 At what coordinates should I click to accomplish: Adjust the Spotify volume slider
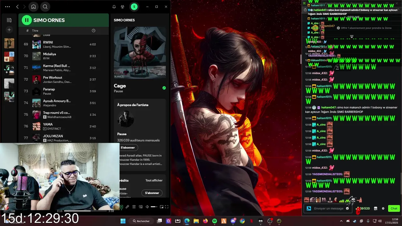pyautogui.click(x=154, y=207)
